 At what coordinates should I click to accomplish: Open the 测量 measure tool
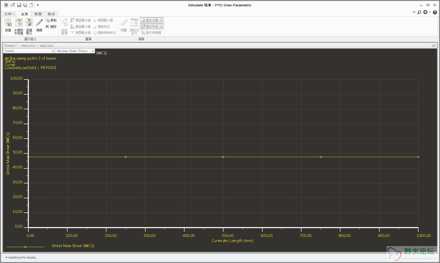[x=124, y=25]
